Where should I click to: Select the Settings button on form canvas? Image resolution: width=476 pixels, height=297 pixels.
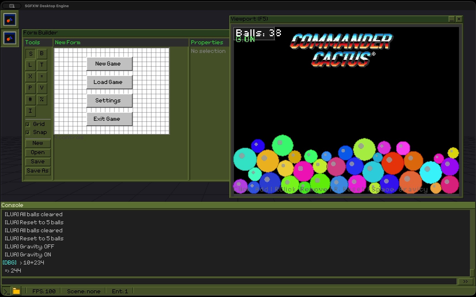pyautogui.click(x=109, y=100)
